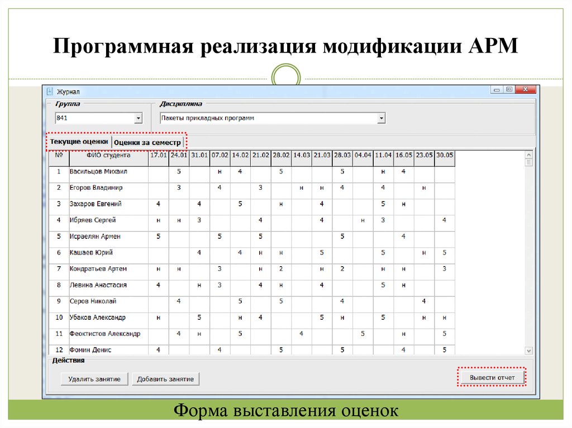Screen dimensions: 572x428
Task: Click the 30.05 date column header
Action: point(444,157)
